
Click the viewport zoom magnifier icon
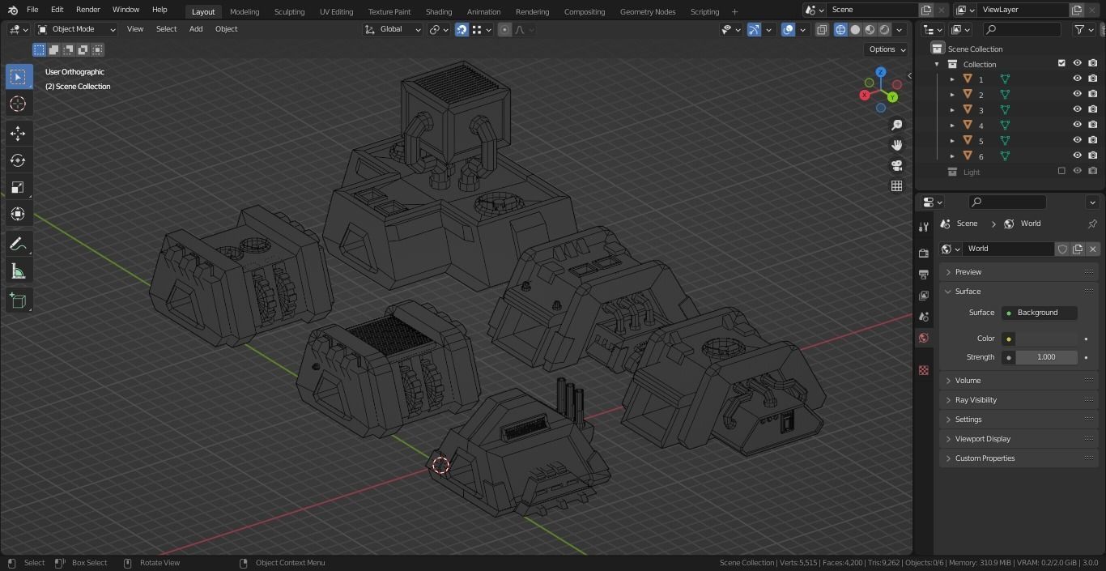point(896,125)
